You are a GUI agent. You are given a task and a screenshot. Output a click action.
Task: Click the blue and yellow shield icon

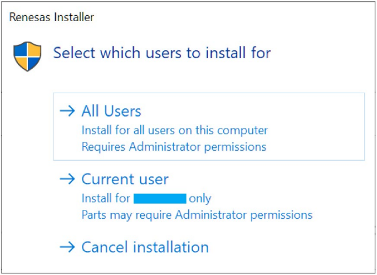coord(28,57)
